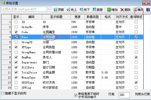The height and width of the screenshot is (100, 151).
Task: Select the 收付方向 title cell
Action: tap(56, 83)
